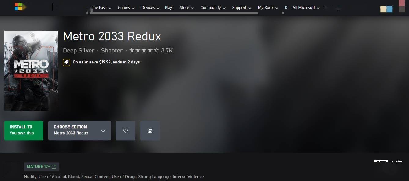Click the Metro 2033 Redux cover art
This screenshot has width=409, height=181.
point(31,71)
